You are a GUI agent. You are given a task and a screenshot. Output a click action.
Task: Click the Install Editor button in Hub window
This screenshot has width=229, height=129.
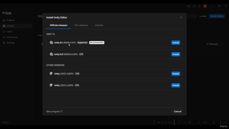click(217, 16)
